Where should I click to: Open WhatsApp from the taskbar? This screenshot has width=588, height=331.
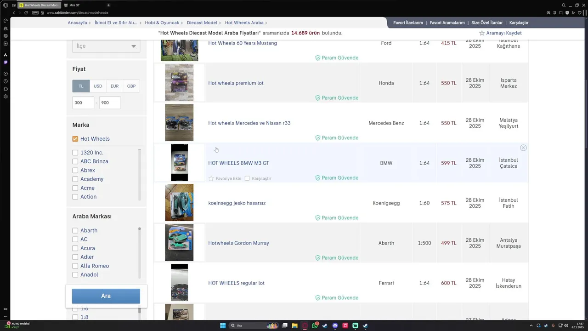(315, 325)
